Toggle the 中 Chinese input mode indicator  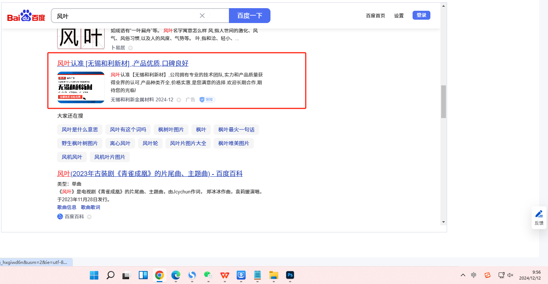tap(474, 275)
